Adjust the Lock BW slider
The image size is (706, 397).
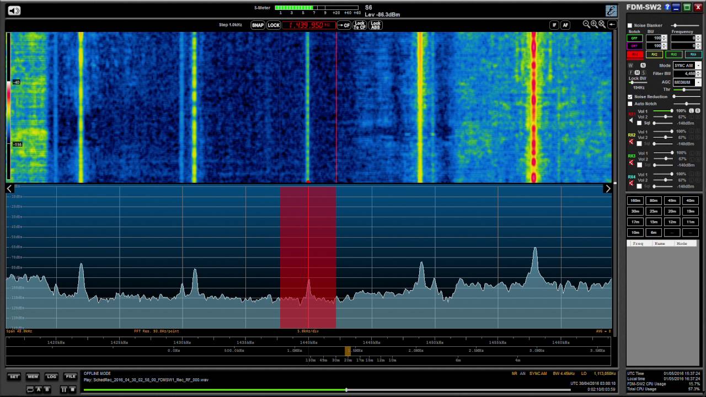638,83
